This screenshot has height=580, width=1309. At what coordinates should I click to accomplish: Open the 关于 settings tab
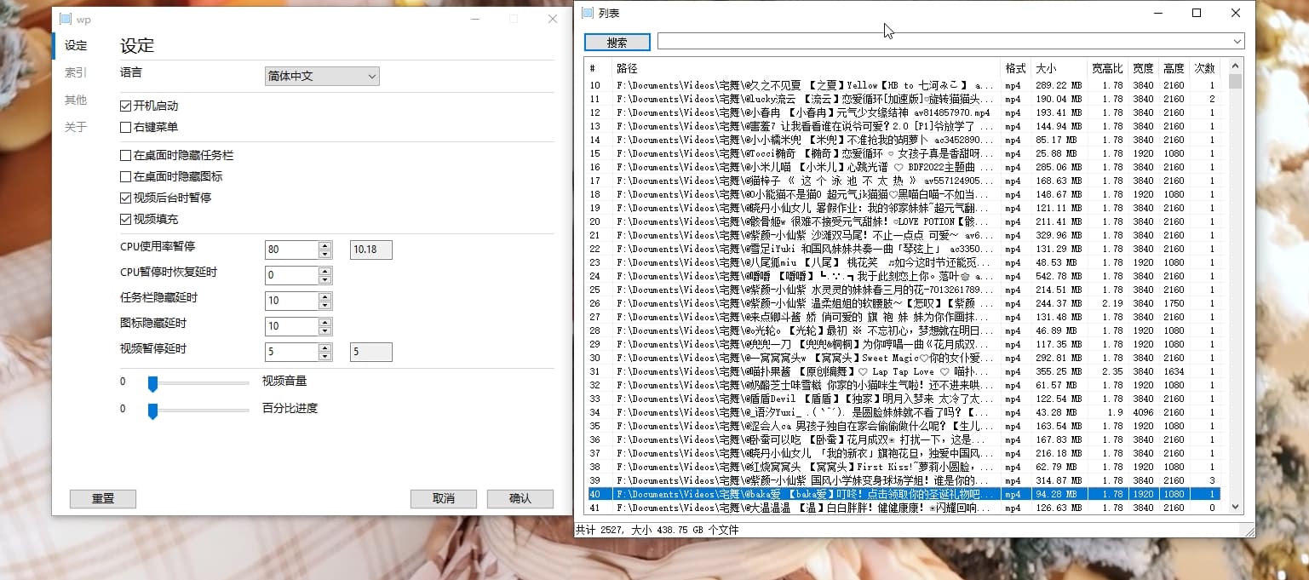tap(76, 128)
